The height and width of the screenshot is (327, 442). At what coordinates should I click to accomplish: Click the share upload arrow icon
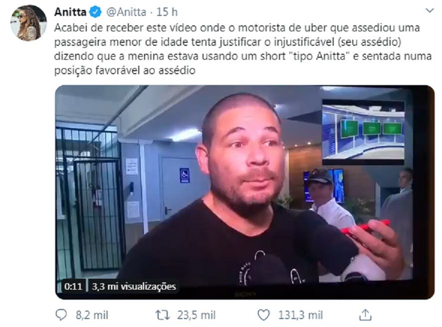point(365,315)
